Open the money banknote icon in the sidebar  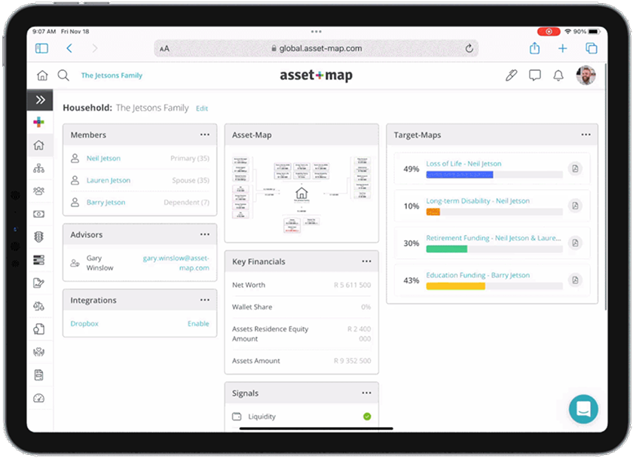click(38, 214)
